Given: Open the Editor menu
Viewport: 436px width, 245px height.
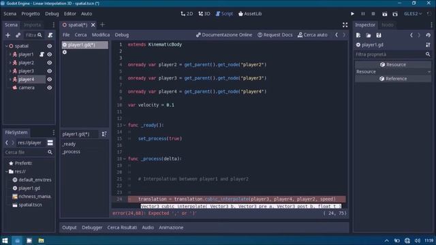Looking at the screenshot, I should pos(69,14).
